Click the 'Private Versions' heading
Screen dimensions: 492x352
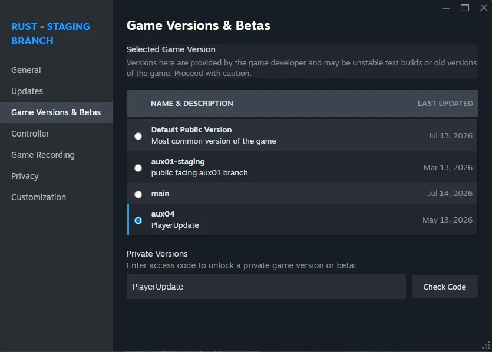click(157, 254)
